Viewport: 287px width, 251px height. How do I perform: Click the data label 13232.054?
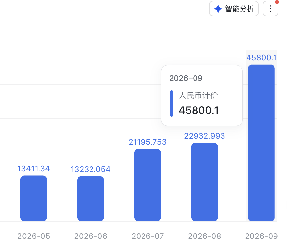coord(91,169)
